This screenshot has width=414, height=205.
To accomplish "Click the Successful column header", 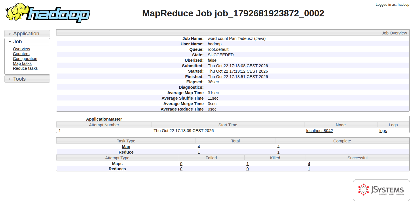I will (x=357, y=158).
